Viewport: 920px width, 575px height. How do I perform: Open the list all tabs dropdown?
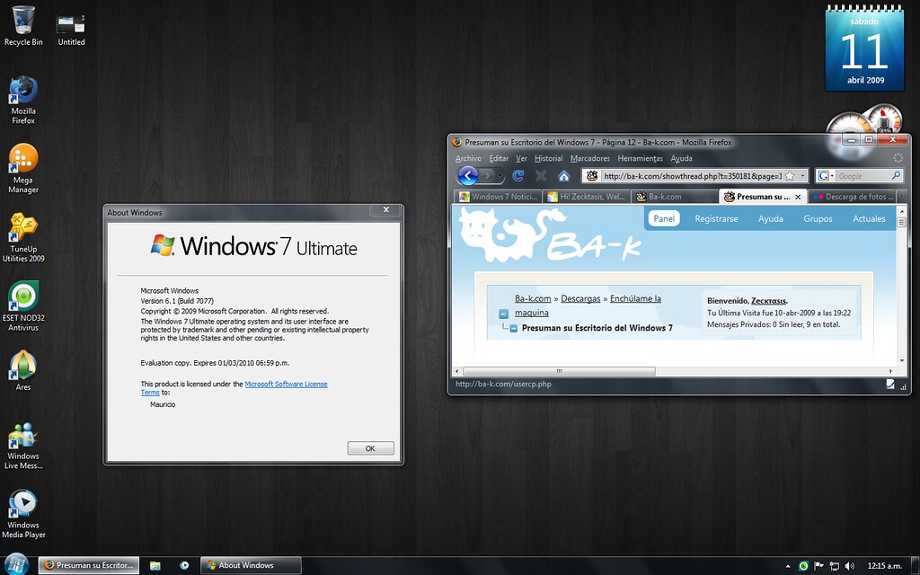coord(902,197)
